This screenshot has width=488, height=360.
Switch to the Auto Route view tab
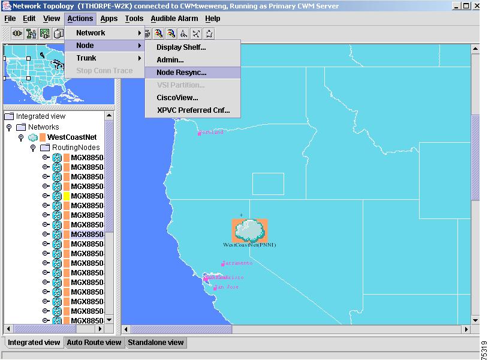[x=94, y=342]
